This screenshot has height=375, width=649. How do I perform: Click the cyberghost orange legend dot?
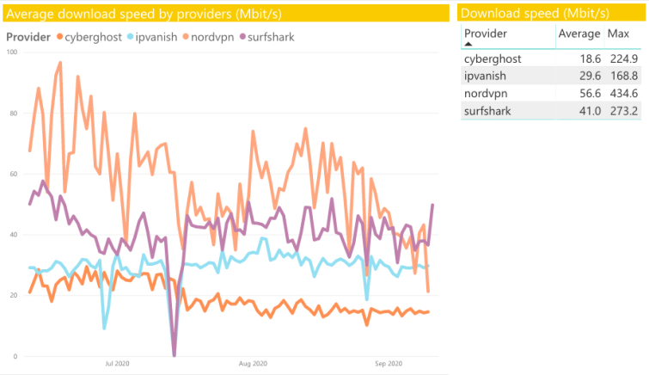pyautogui.click(x=60, y=37)
